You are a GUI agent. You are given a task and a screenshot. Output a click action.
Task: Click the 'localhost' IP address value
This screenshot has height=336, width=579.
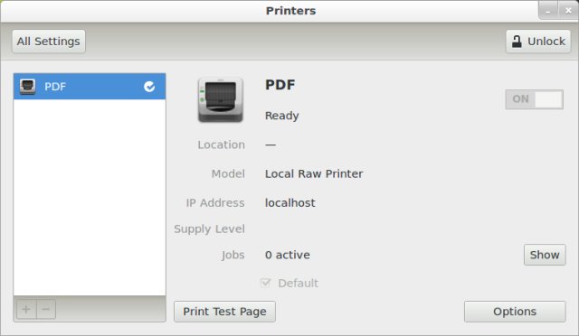[x=289, y=203]
